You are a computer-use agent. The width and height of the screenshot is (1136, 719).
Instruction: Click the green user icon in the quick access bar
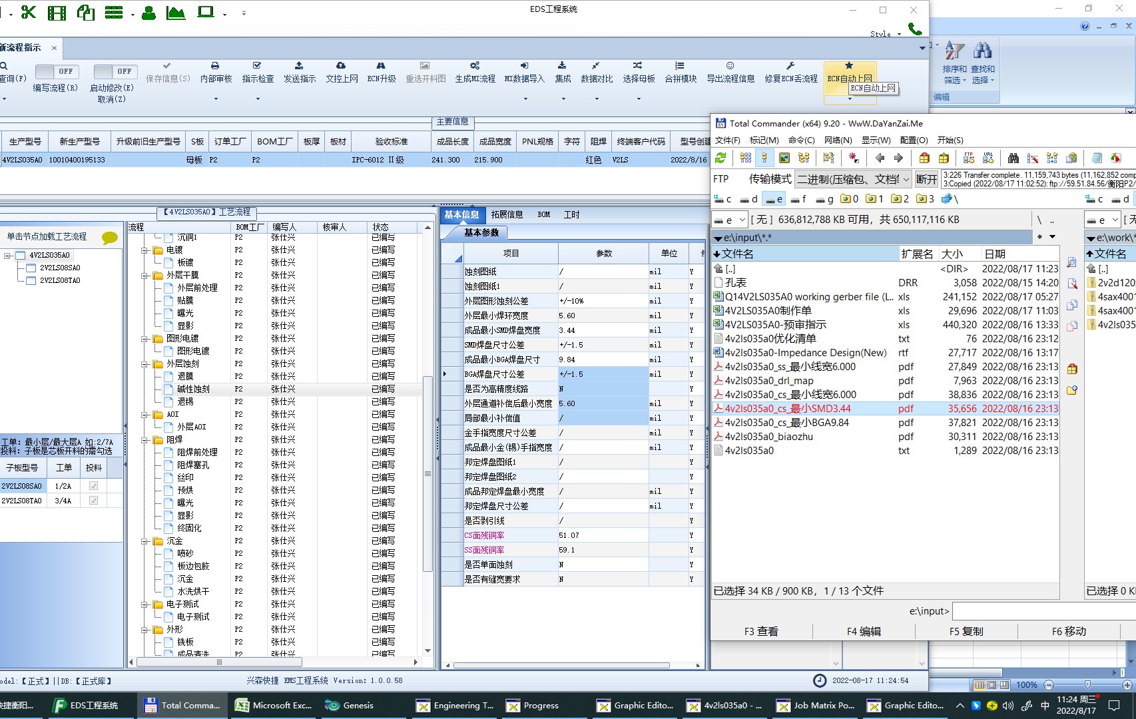pos(148,12)
